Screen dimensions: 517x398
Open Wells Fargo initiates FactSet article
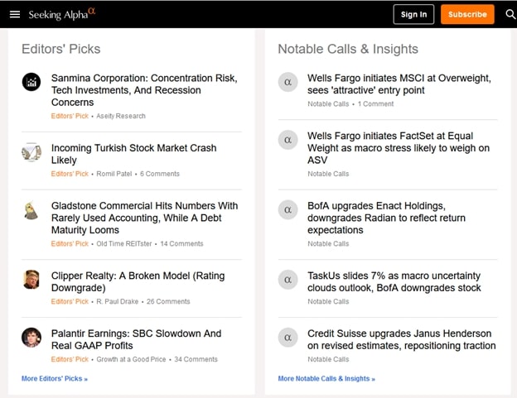(x=399, y=148)
